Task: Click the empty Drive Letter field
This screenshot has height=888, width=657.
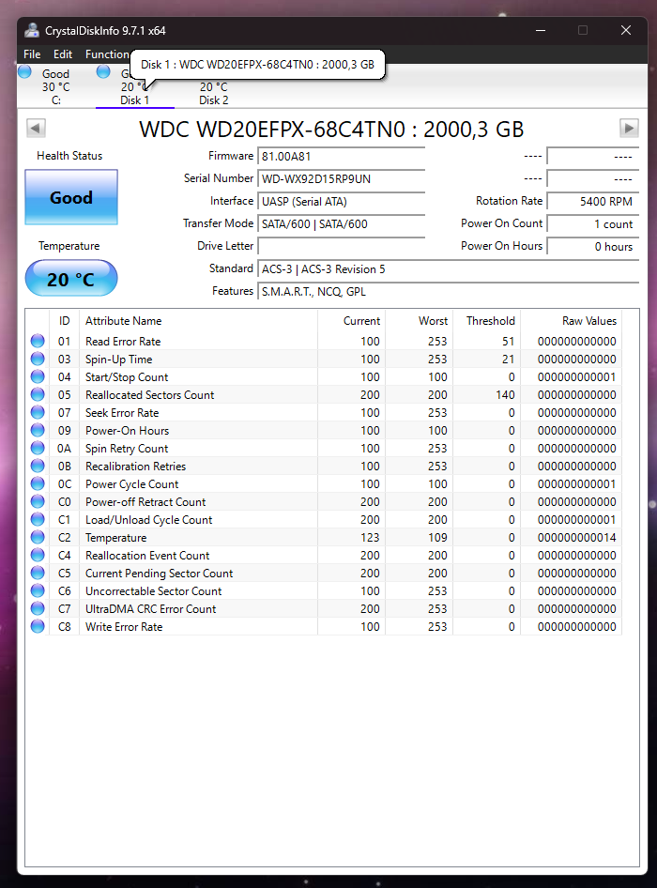Action: 341,246
